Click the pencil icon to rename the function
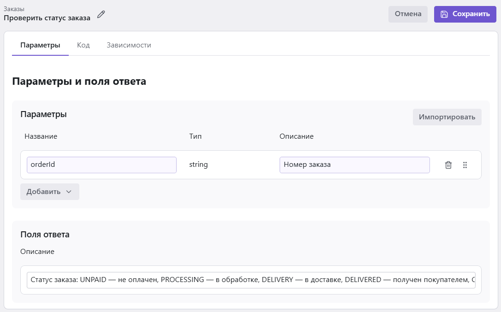Screen dimensions: 501x312 [x=101, y=14]
